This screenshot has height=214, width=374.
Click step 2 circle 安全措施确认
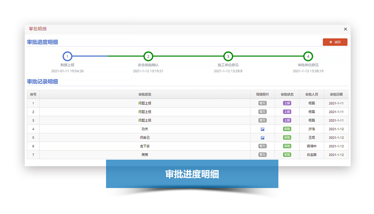pyautogui.click(x=148, y=56)
